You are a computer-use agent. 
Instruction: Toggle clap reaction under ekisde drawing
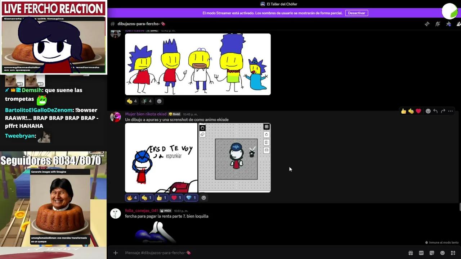(x=147, y=197)
